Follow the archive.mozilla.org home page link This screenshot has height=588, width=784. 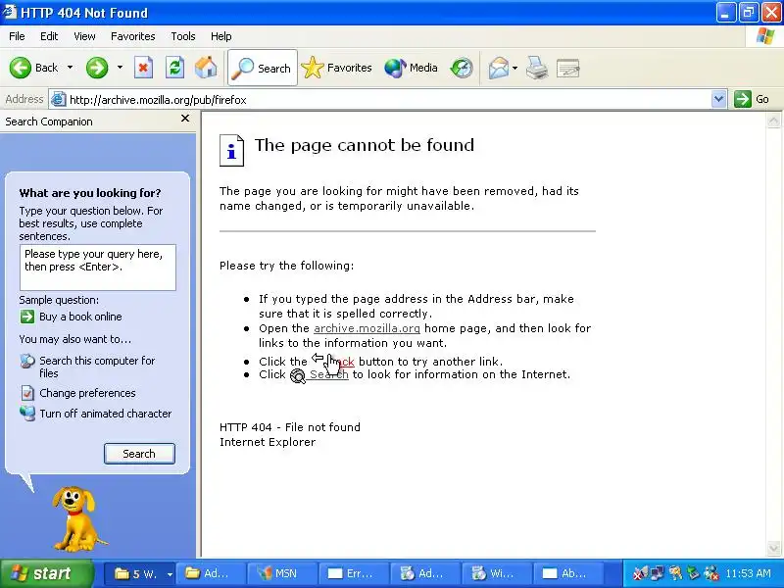point(367,328)
